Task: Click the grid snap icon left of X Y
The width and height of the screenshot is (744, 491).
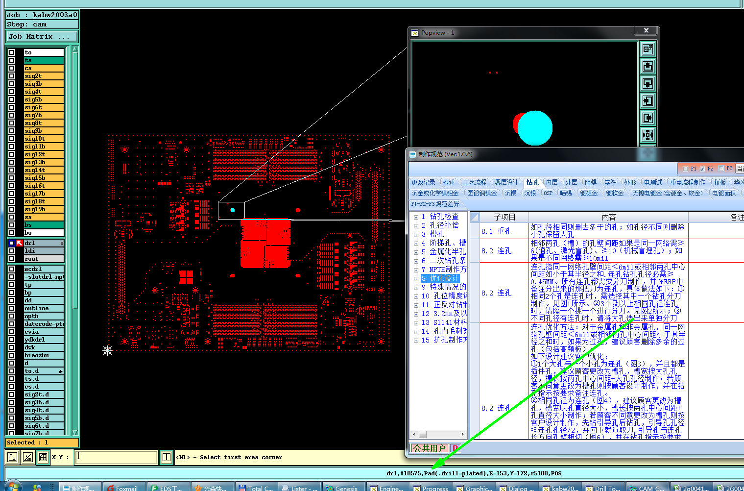Action: pyautogui.click(x=43, y=457)
